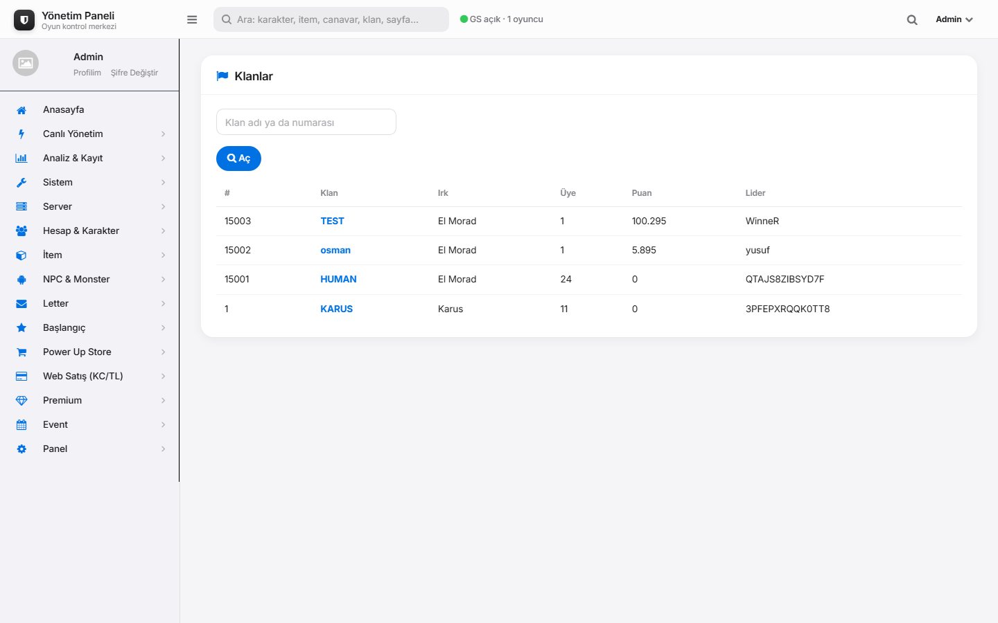Expand the Server submenu chevron
998x623 pixels.
coord(164,207)
